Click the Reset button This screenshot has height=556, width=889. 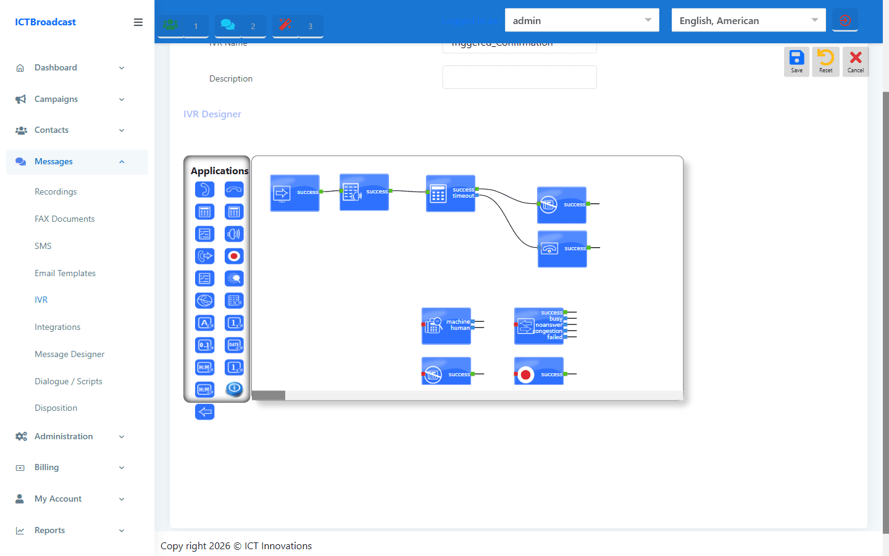pyautogui.click(x=826, y=62)
